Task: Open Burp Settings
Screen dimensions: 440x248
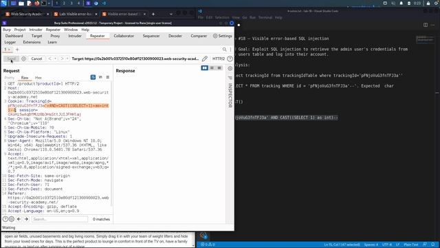Action: (223, 36)
